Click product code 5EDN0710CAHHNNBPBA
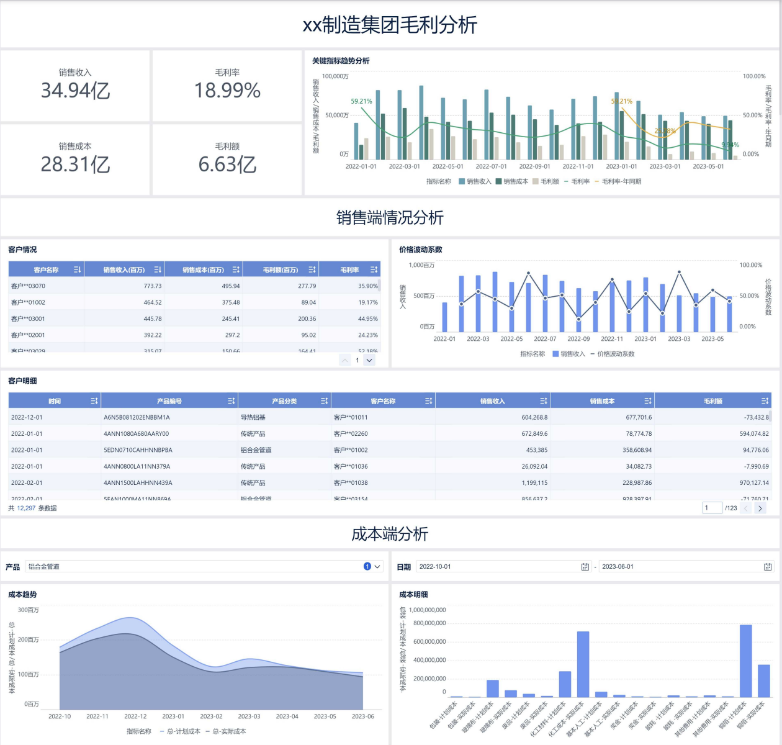Screen dimensions: 782x745 pyautogui.click(x=138, y=449)
